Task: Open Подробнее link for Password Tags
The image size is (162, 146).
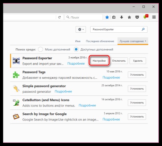Action: coord(111,78)
